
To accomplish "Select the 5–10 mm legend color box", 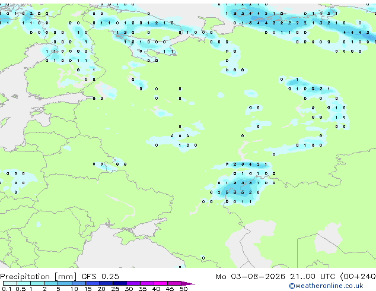I will tap(65, 283).
